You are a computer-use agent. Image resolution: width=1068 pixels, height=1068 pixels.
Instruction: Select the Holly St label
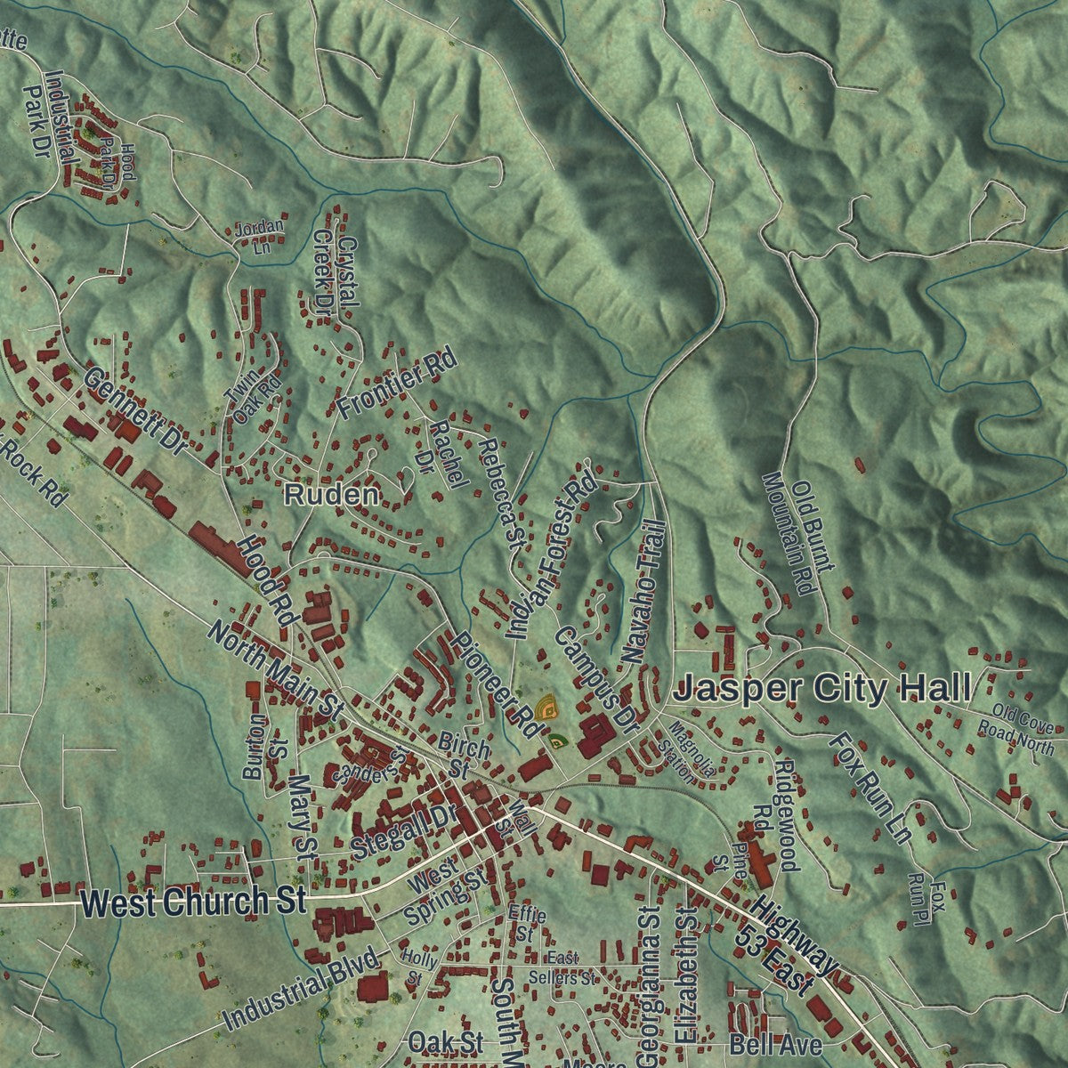(418, 966)
